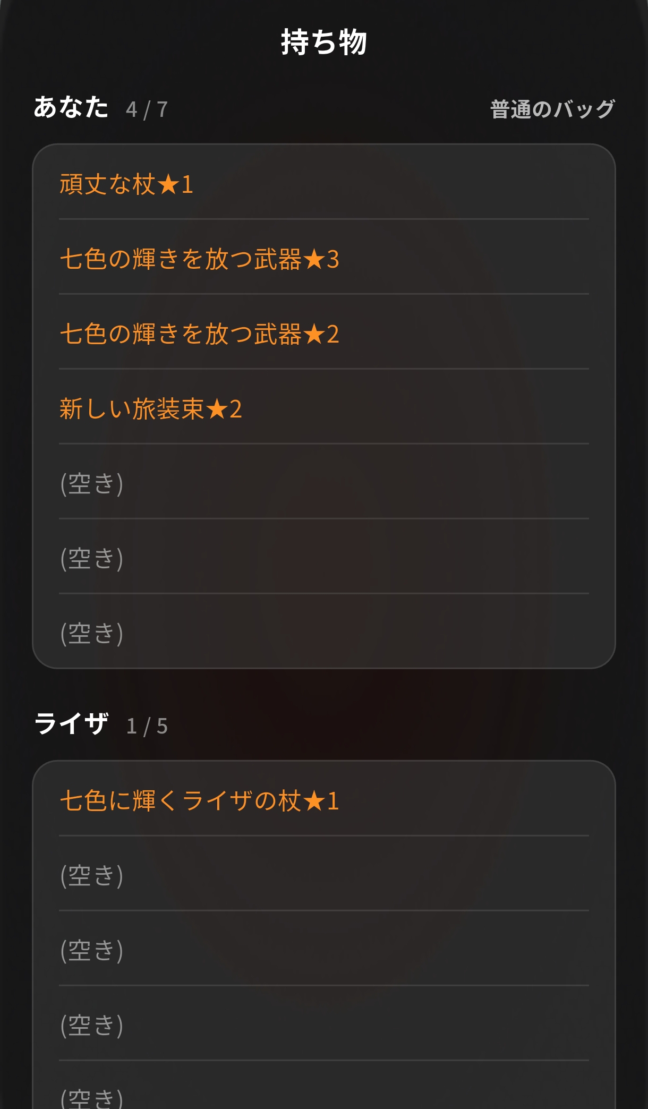The width and height of the screenshot is (648, 1109).
Task: Click the あなた section header
Action: [71, 107]
